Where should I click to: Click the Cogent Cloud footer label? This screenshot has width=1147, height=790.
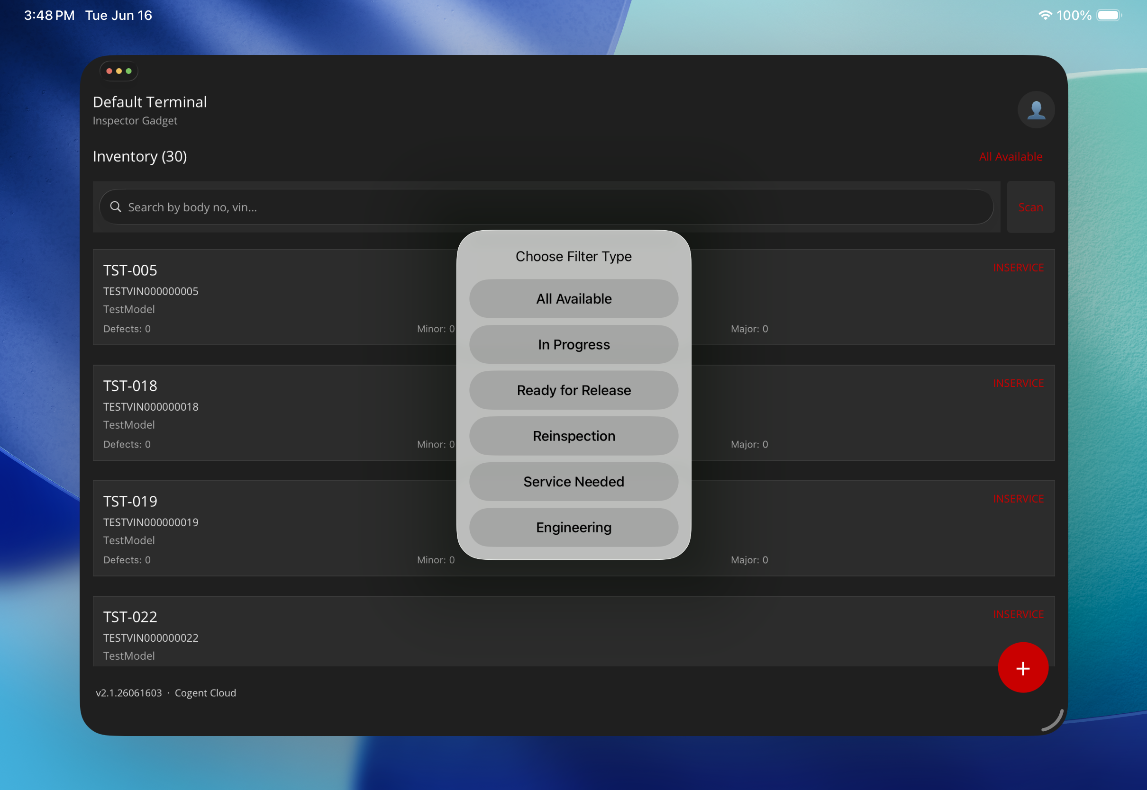tap(205, 693)
